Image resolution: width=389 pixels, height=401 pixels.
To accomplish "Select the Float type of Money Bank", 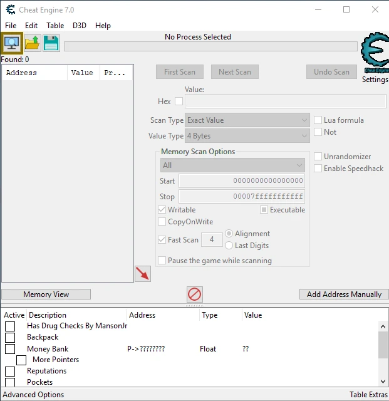I will [x=208, y=349].
